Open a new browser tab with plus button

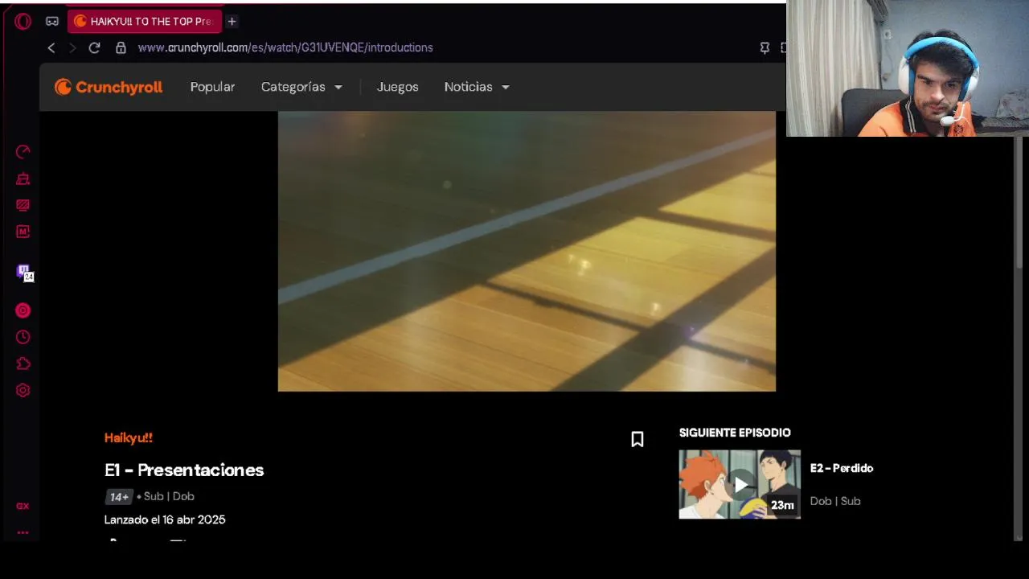click(232, 22)
